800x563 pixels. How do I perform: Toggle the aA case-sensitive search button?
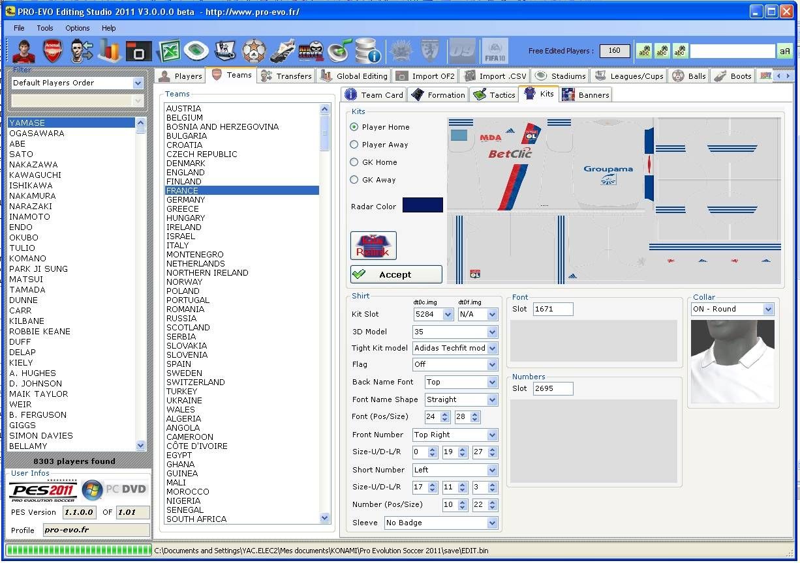click(784, 51)
